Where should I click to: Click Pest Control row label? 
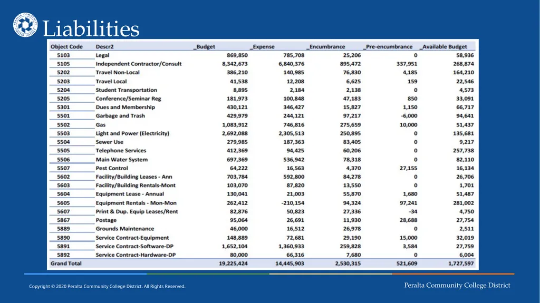coord(112,168)
